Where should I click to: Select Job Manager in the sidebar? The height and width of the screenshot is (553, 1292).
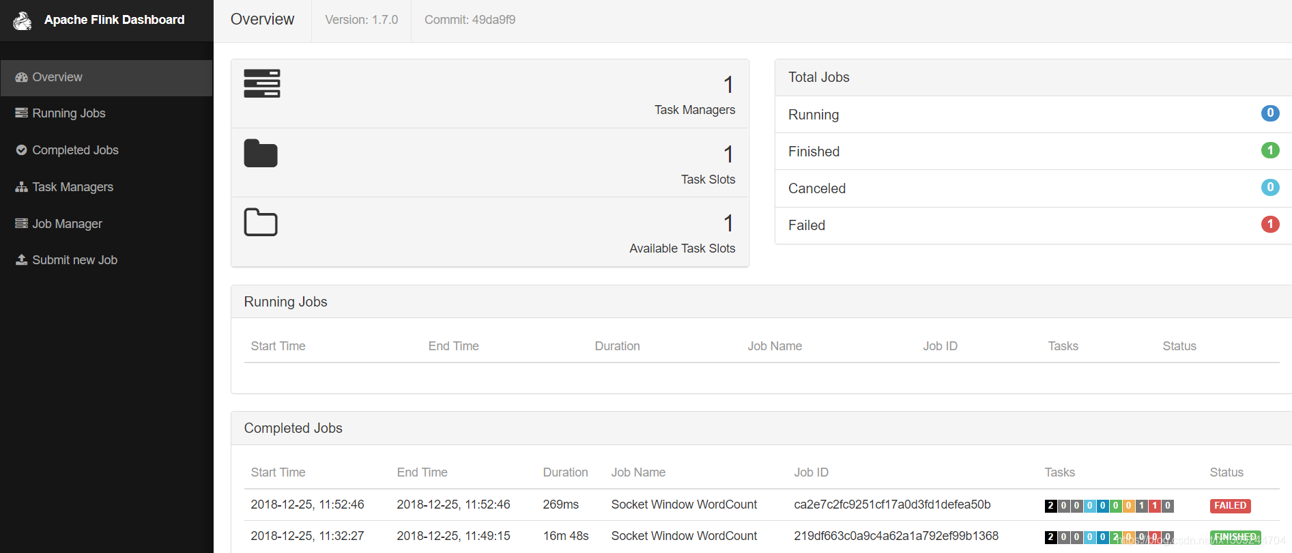click(x=106, y=224)
